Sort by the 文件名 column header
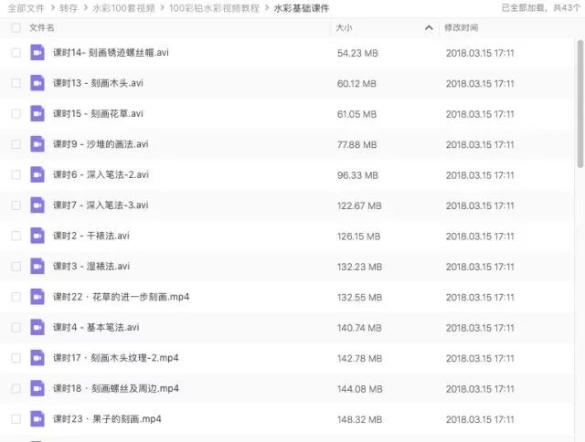The height and width of the screenshot is (442, 585). [42, 27]
